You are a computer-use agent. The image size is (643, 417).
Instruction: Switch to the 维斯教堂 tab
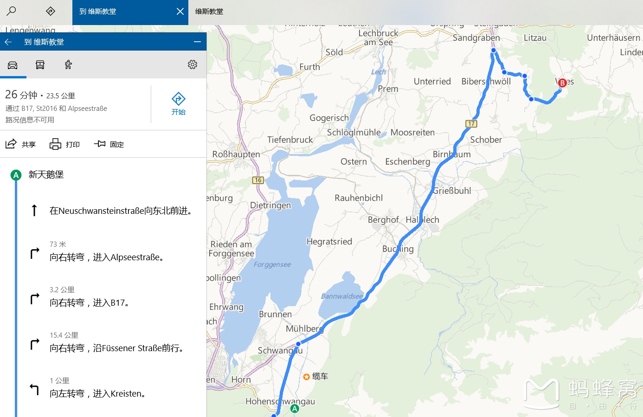point(209,12)
